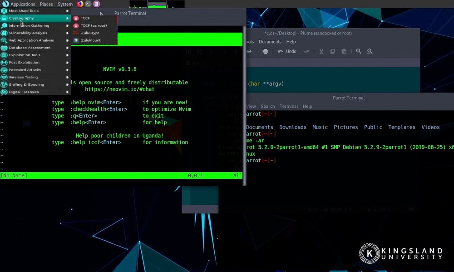Click 'Public' in the terminal ls output
The width and height of the screenshot is (454, 272).
373,127
